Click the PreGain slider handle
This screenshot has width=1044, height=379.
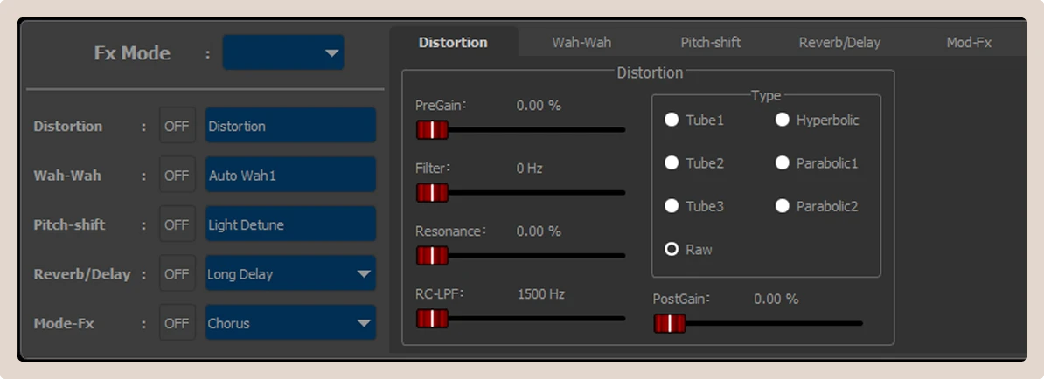click(432, 130)
